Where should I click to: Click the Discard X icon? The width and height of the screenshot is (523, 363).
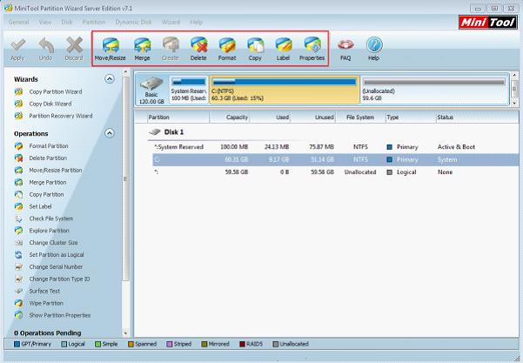74,45
